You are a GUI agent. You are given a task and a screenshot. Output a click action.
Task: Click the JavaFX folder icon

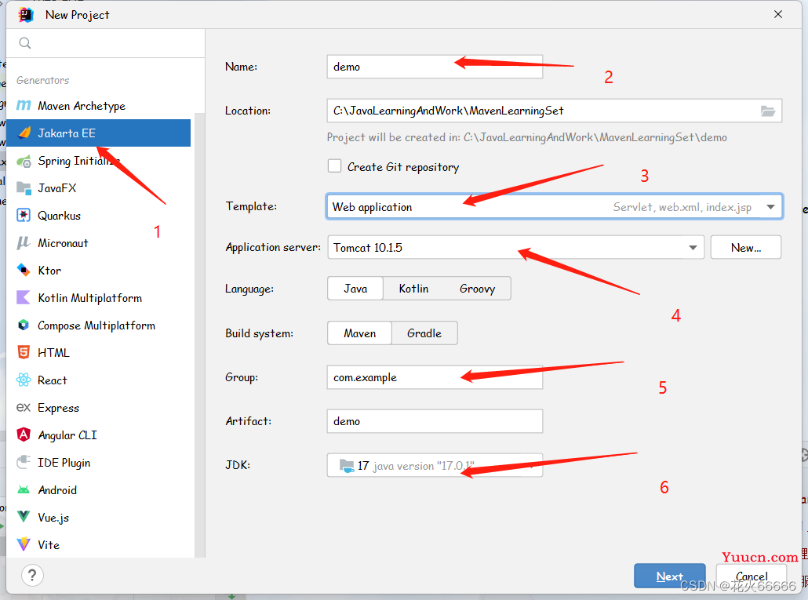click(x=24, y=188)
